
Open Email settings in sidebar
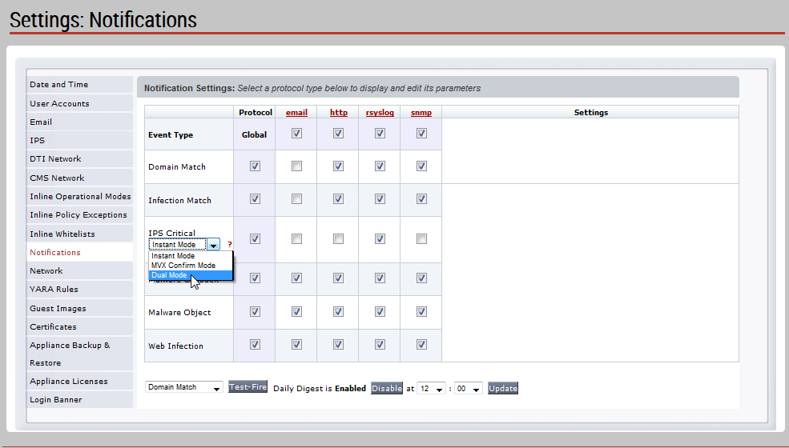point(79,122)
